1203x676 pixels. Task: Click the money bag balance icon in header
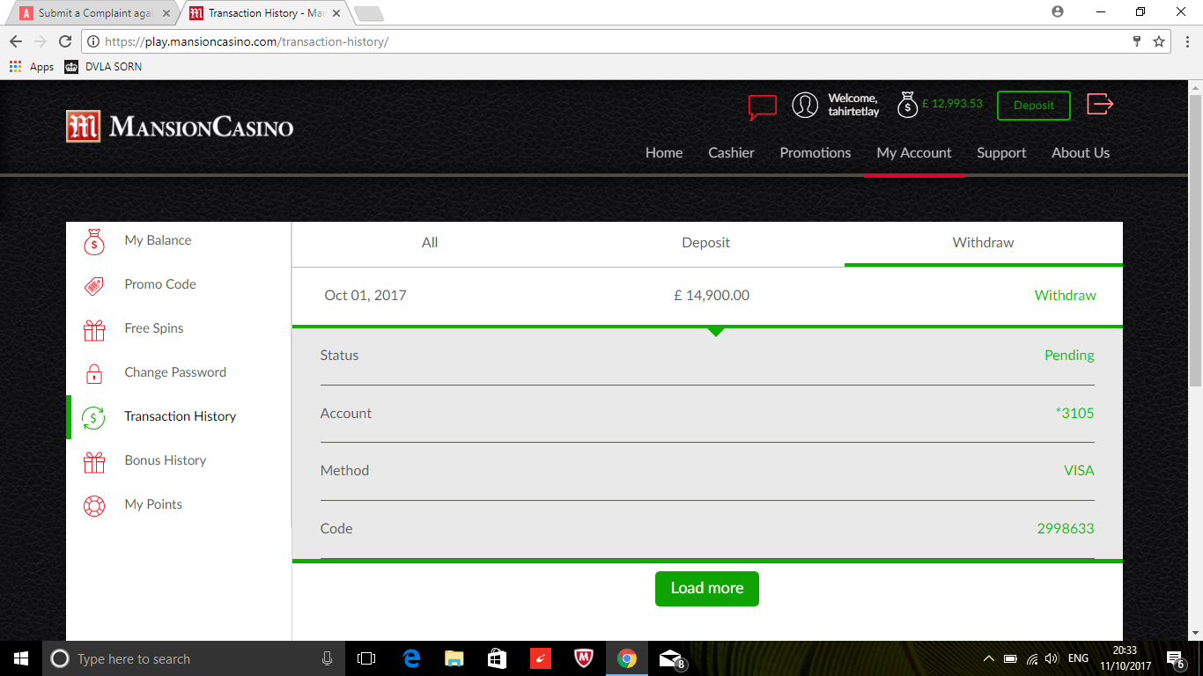pyautogui.click(x=907, y=105)
